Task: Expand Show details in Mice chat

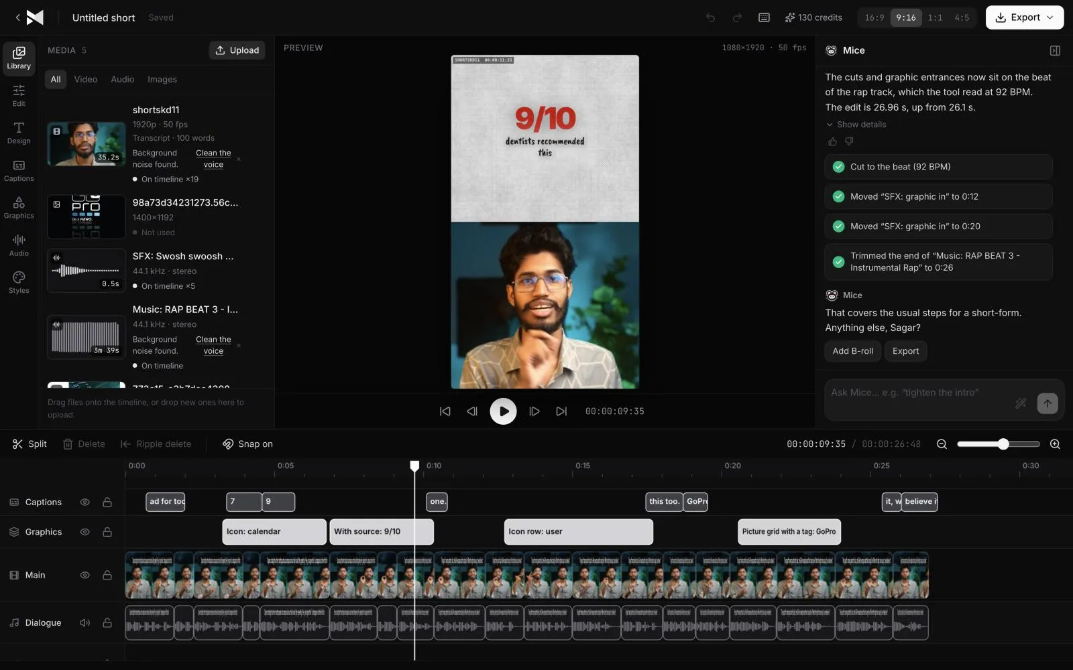Action: pos(856,125)
